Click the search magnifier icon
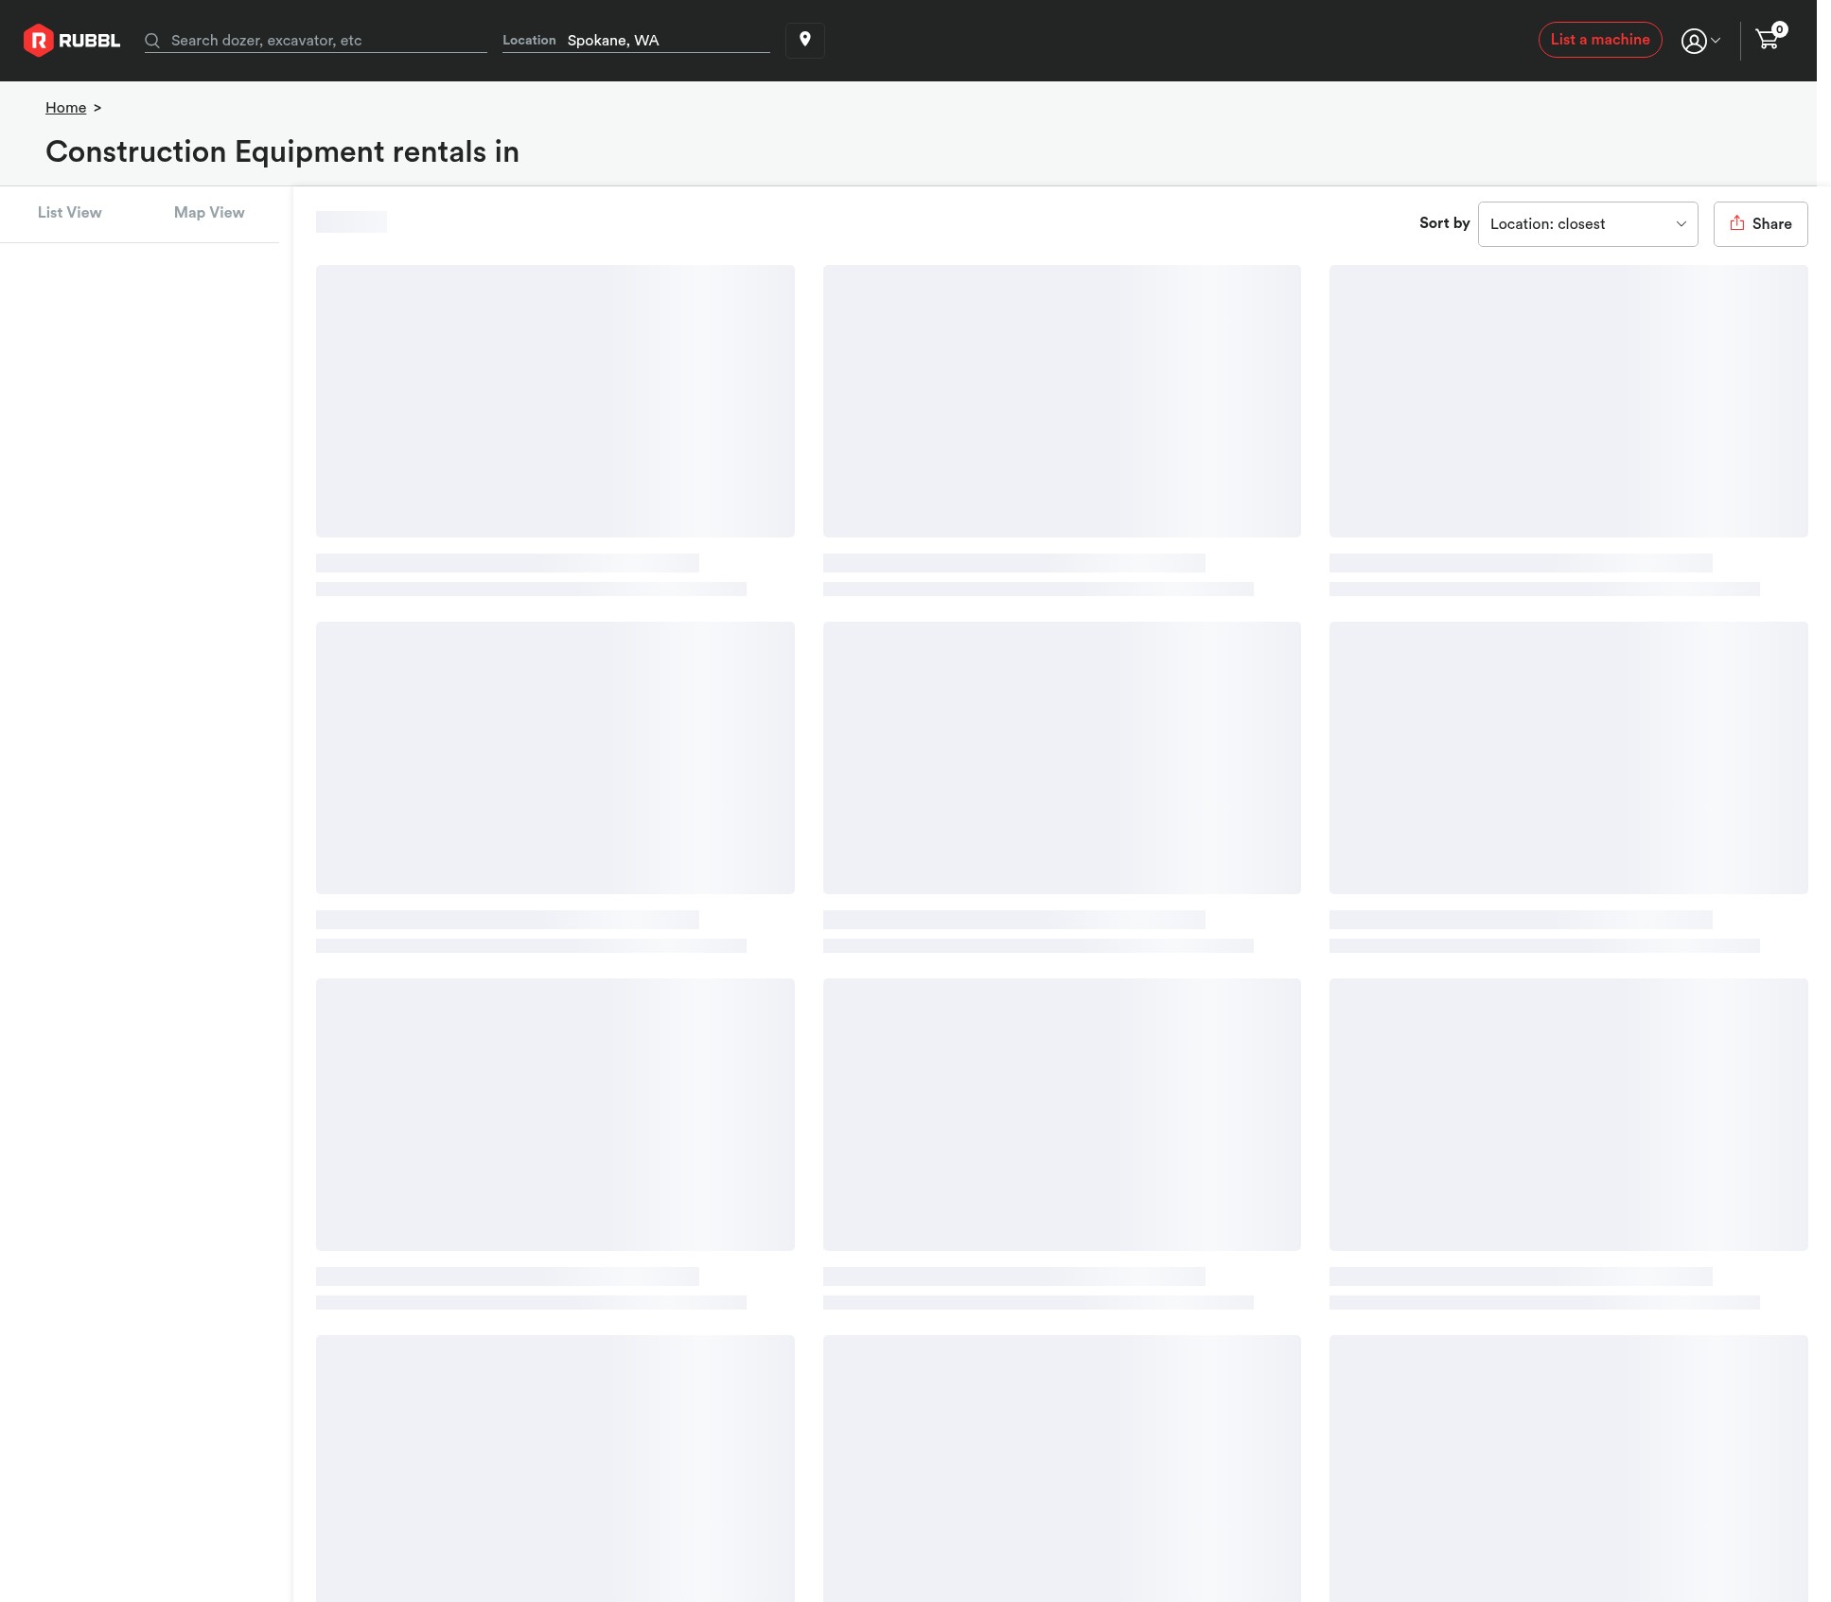This screenshot has width=1831, height=1602. (152, 41)
